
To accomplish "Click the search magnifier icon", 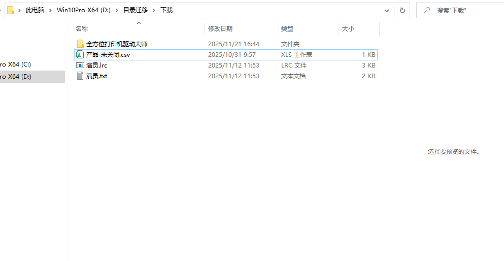I will [x=427, y=10].
